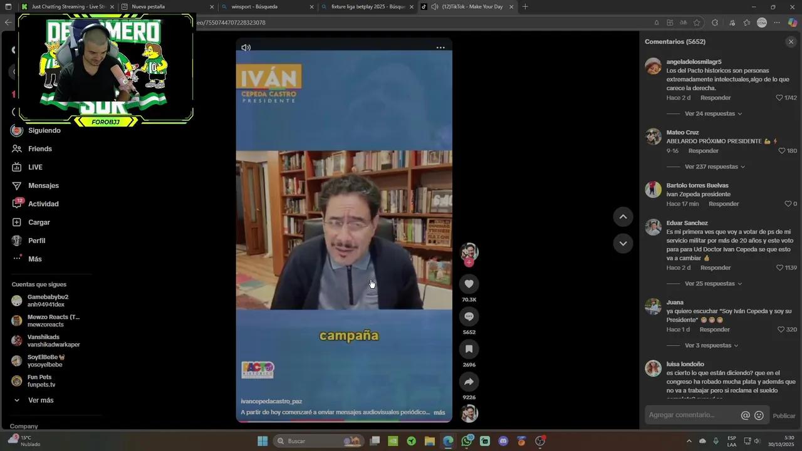Expand Ver 3 respuestas

coord(712,345)
